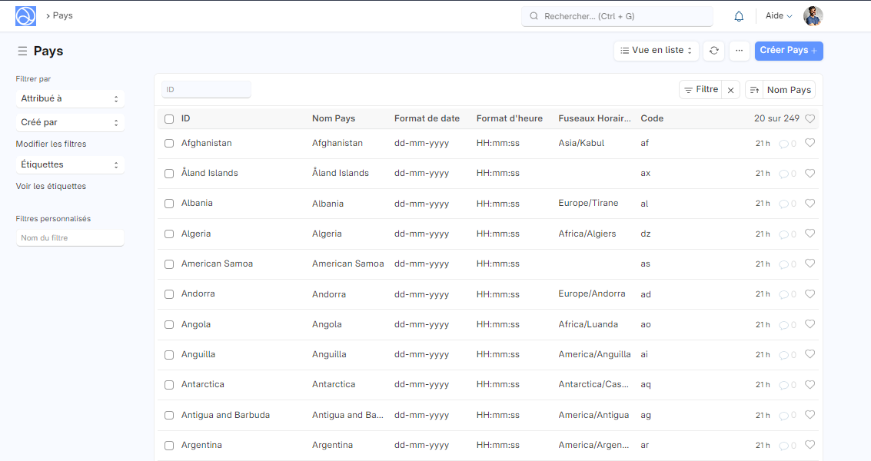The image size is (871, 461).
Task: Click the Créer Pays button
Action: pos(788,51)
